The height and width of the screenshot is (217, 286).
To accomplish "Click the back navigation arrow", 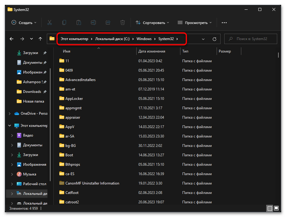I will [12, 39].
